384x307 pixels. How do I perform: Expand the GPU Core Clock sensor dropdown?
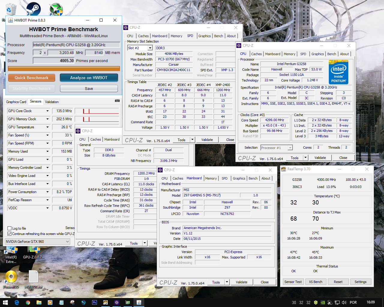click(x=47, y=111)
